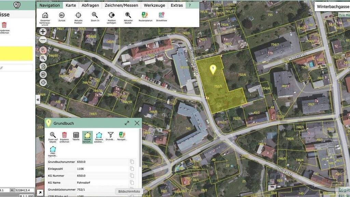Screen dimensions: 350x197
Task: Click Gesamter Kartenausschnitt home icon in toolbar
Action: coord(45,15)
